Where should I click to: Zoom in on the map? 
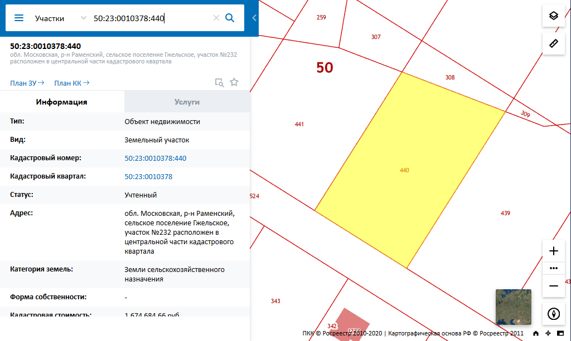point(553,251)
